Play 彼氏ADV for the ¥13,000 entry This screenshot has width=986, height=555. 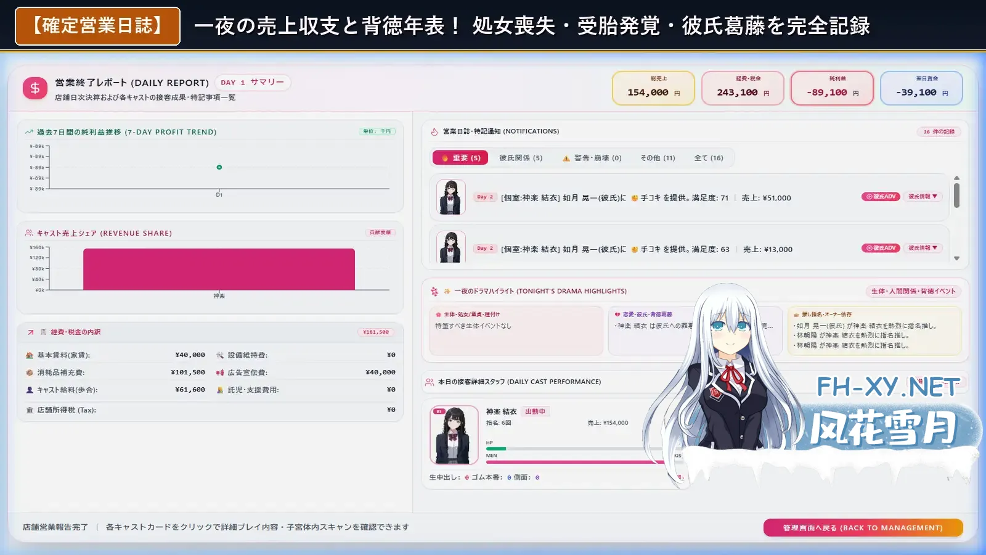(x=881, y=248)
